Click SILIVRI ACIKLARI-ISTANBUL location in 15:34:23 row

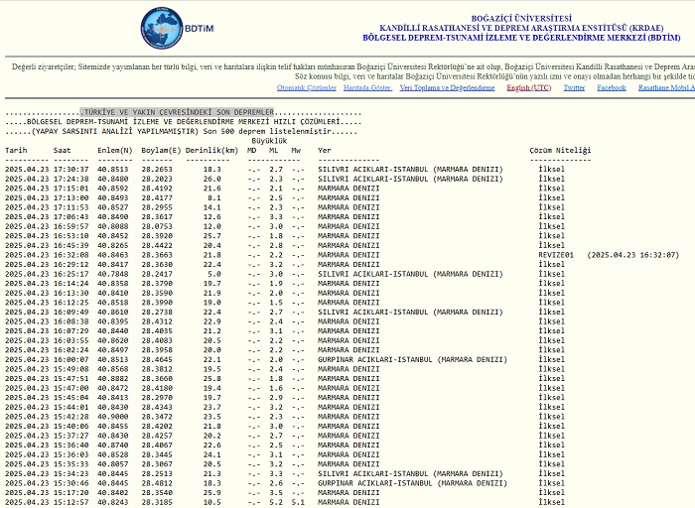(410, 474)
